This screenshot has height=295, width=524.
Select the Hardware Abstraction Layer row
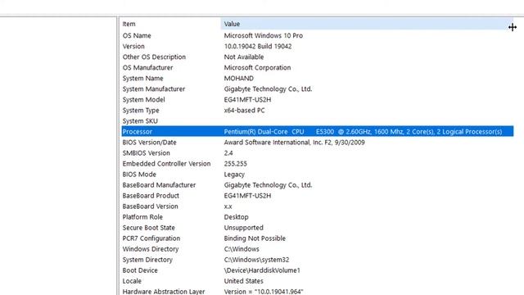(164, 292)
